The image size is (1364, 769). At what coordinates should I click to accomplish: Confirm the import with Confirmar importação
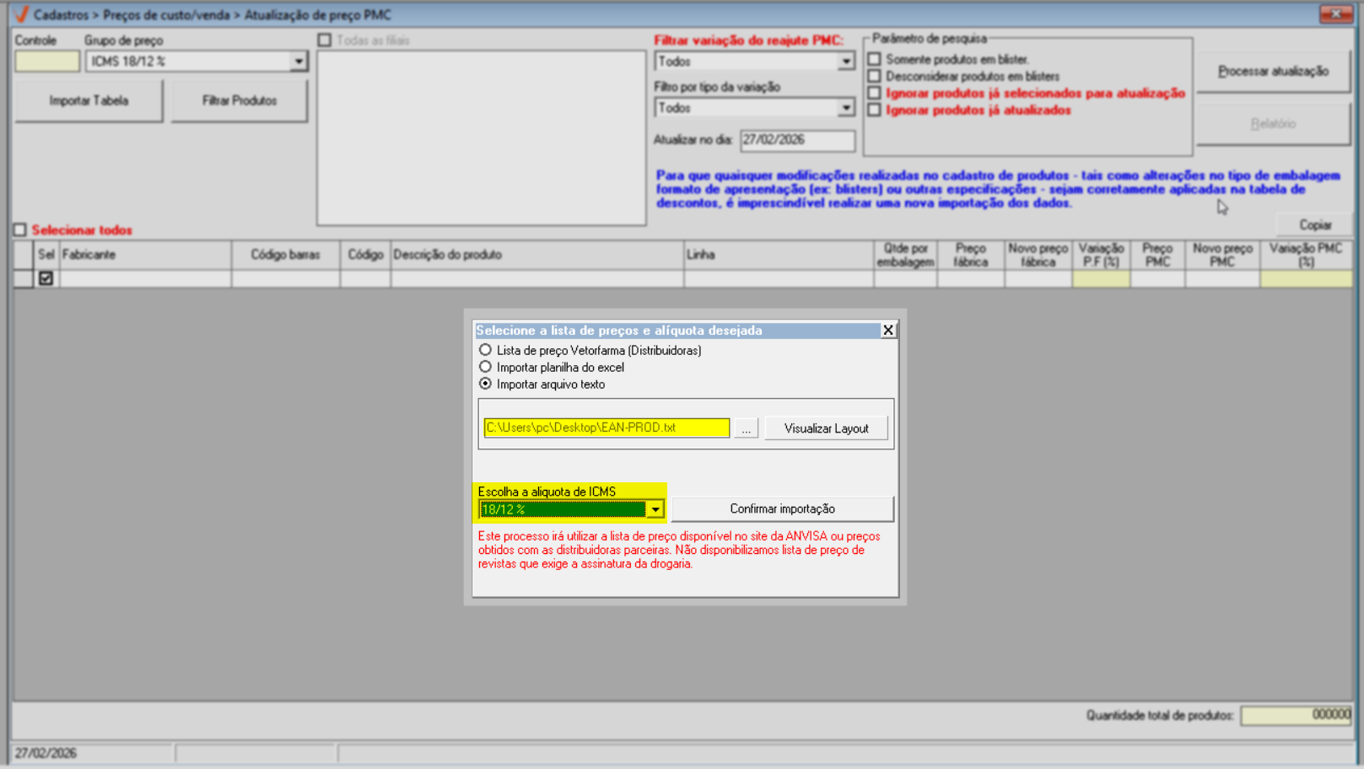tap(782, 509)
